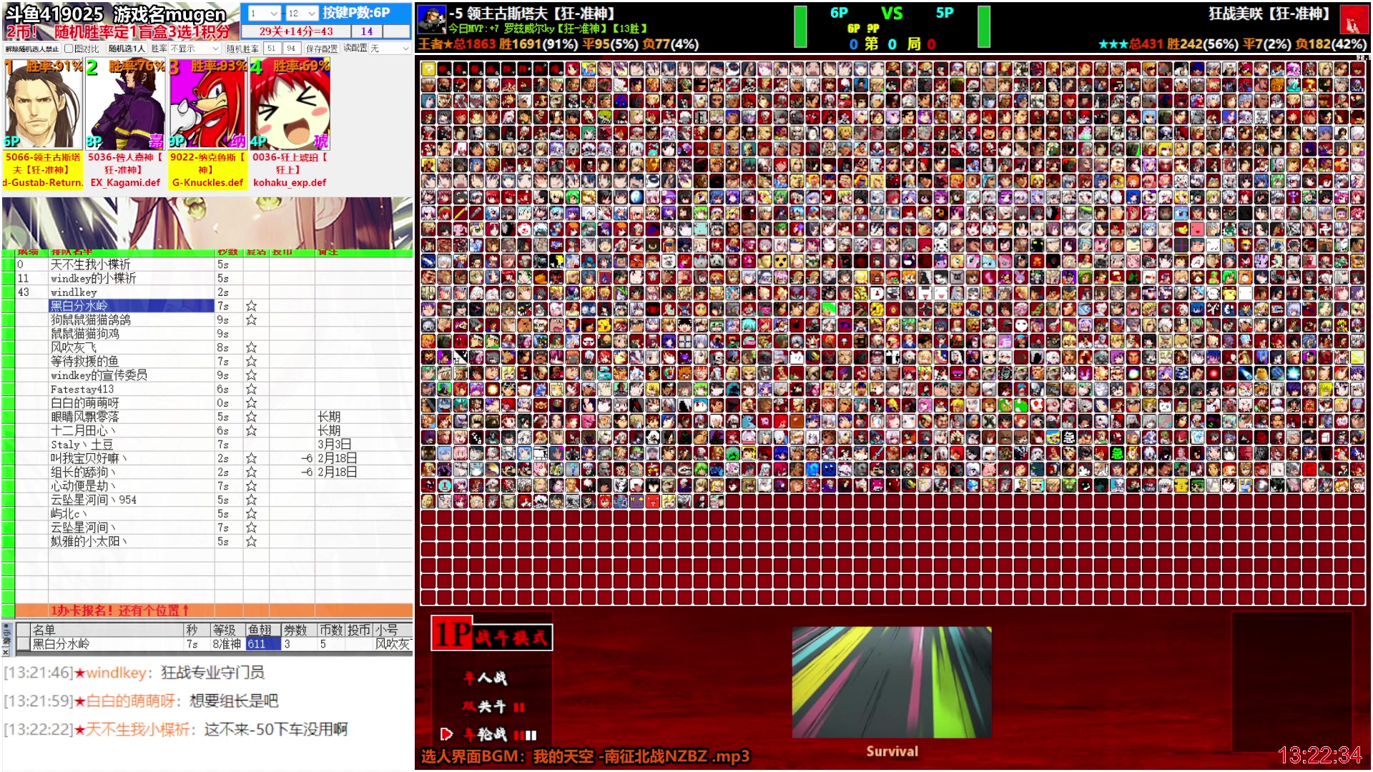The width and height of the screenshot is (1373, 772).
Task: Click the star icon in Fatestay413 row
Action: [x=251, y=389]
